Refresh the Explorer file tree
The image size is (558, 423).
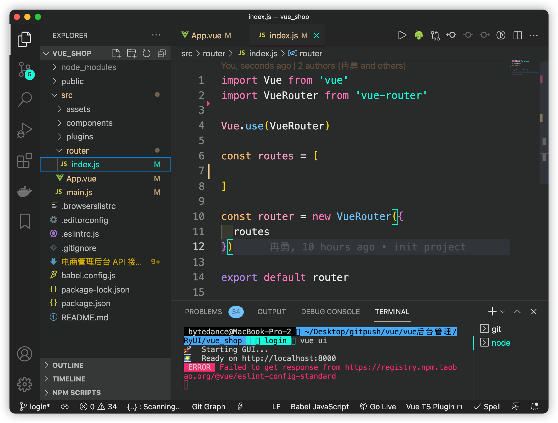coord(147,53)
